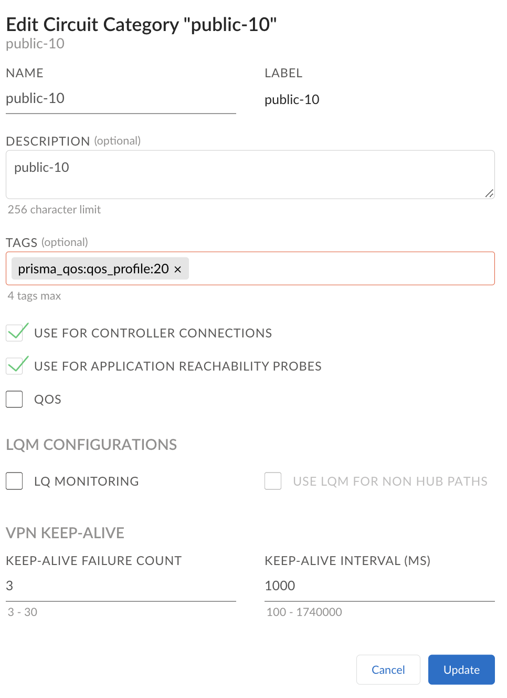Grab the Description box resize handle
Image resolution: width=507 pixels, height=698 pixels.
coord(489,193)
